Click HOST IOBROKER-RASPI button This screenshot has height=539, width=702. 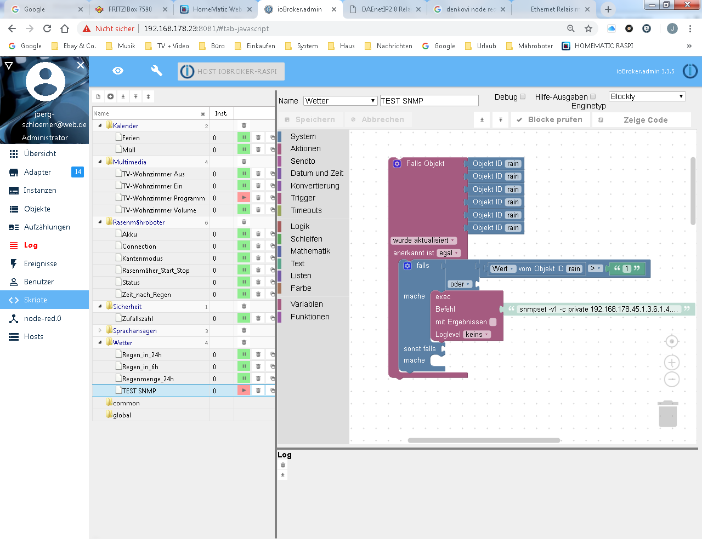click(x=230, y=71)
